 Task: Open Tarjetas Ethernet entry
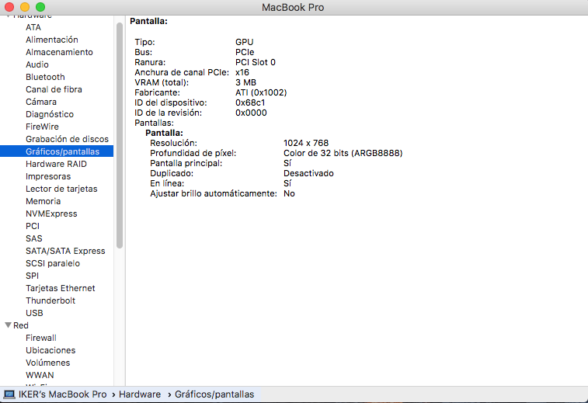[61, 288]
